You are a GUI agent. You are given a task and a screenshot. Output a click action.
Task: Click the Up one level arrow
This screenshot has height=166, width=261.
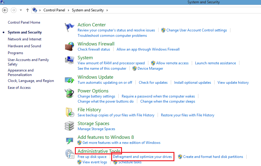(28, 10)
